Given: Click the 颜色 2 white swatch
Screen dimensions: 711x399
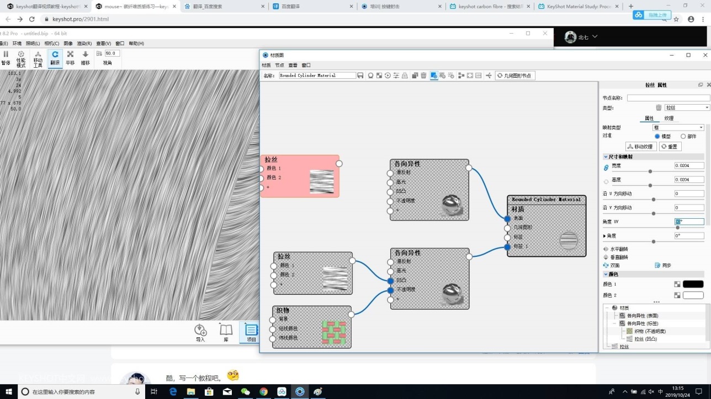Looking at the screenshot, I should click(x=693, y=295).
